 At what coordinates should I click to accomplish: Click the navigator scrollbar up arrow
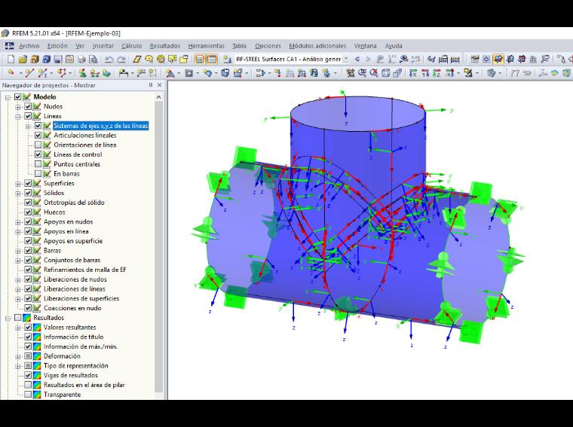coord(158,97)
